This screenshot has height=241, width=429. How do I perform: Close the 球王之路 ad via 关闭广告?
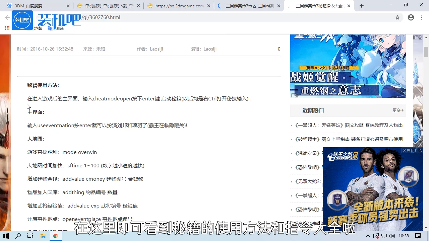[x=413, y=150]
